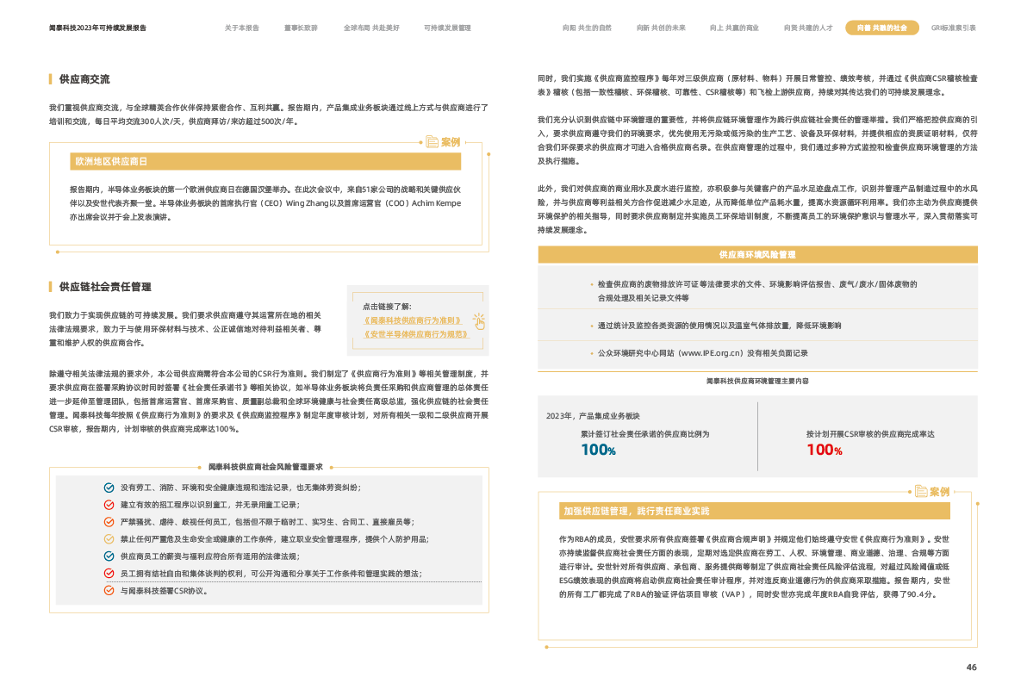Click the red 100% CSR audit completion figure
The width and height of the screenshot is (1027, 696).
pyautogui.click(x=824, y=450)
